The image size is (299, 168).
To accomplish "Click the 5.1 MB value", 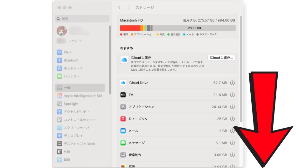I will pyautogui.click(x=221, y=143).
